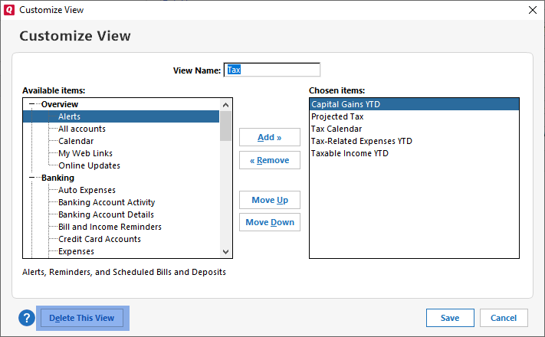
Task: Select All accounts in Available items
Action: 82,129
